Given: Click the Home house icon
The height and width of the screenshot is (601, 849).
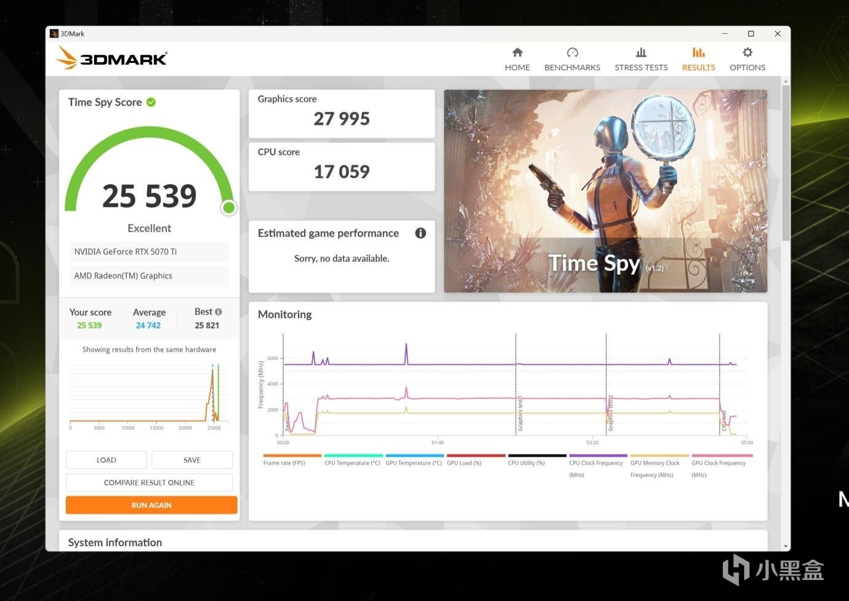Looking at the screenshot, I should click(517, 52).
